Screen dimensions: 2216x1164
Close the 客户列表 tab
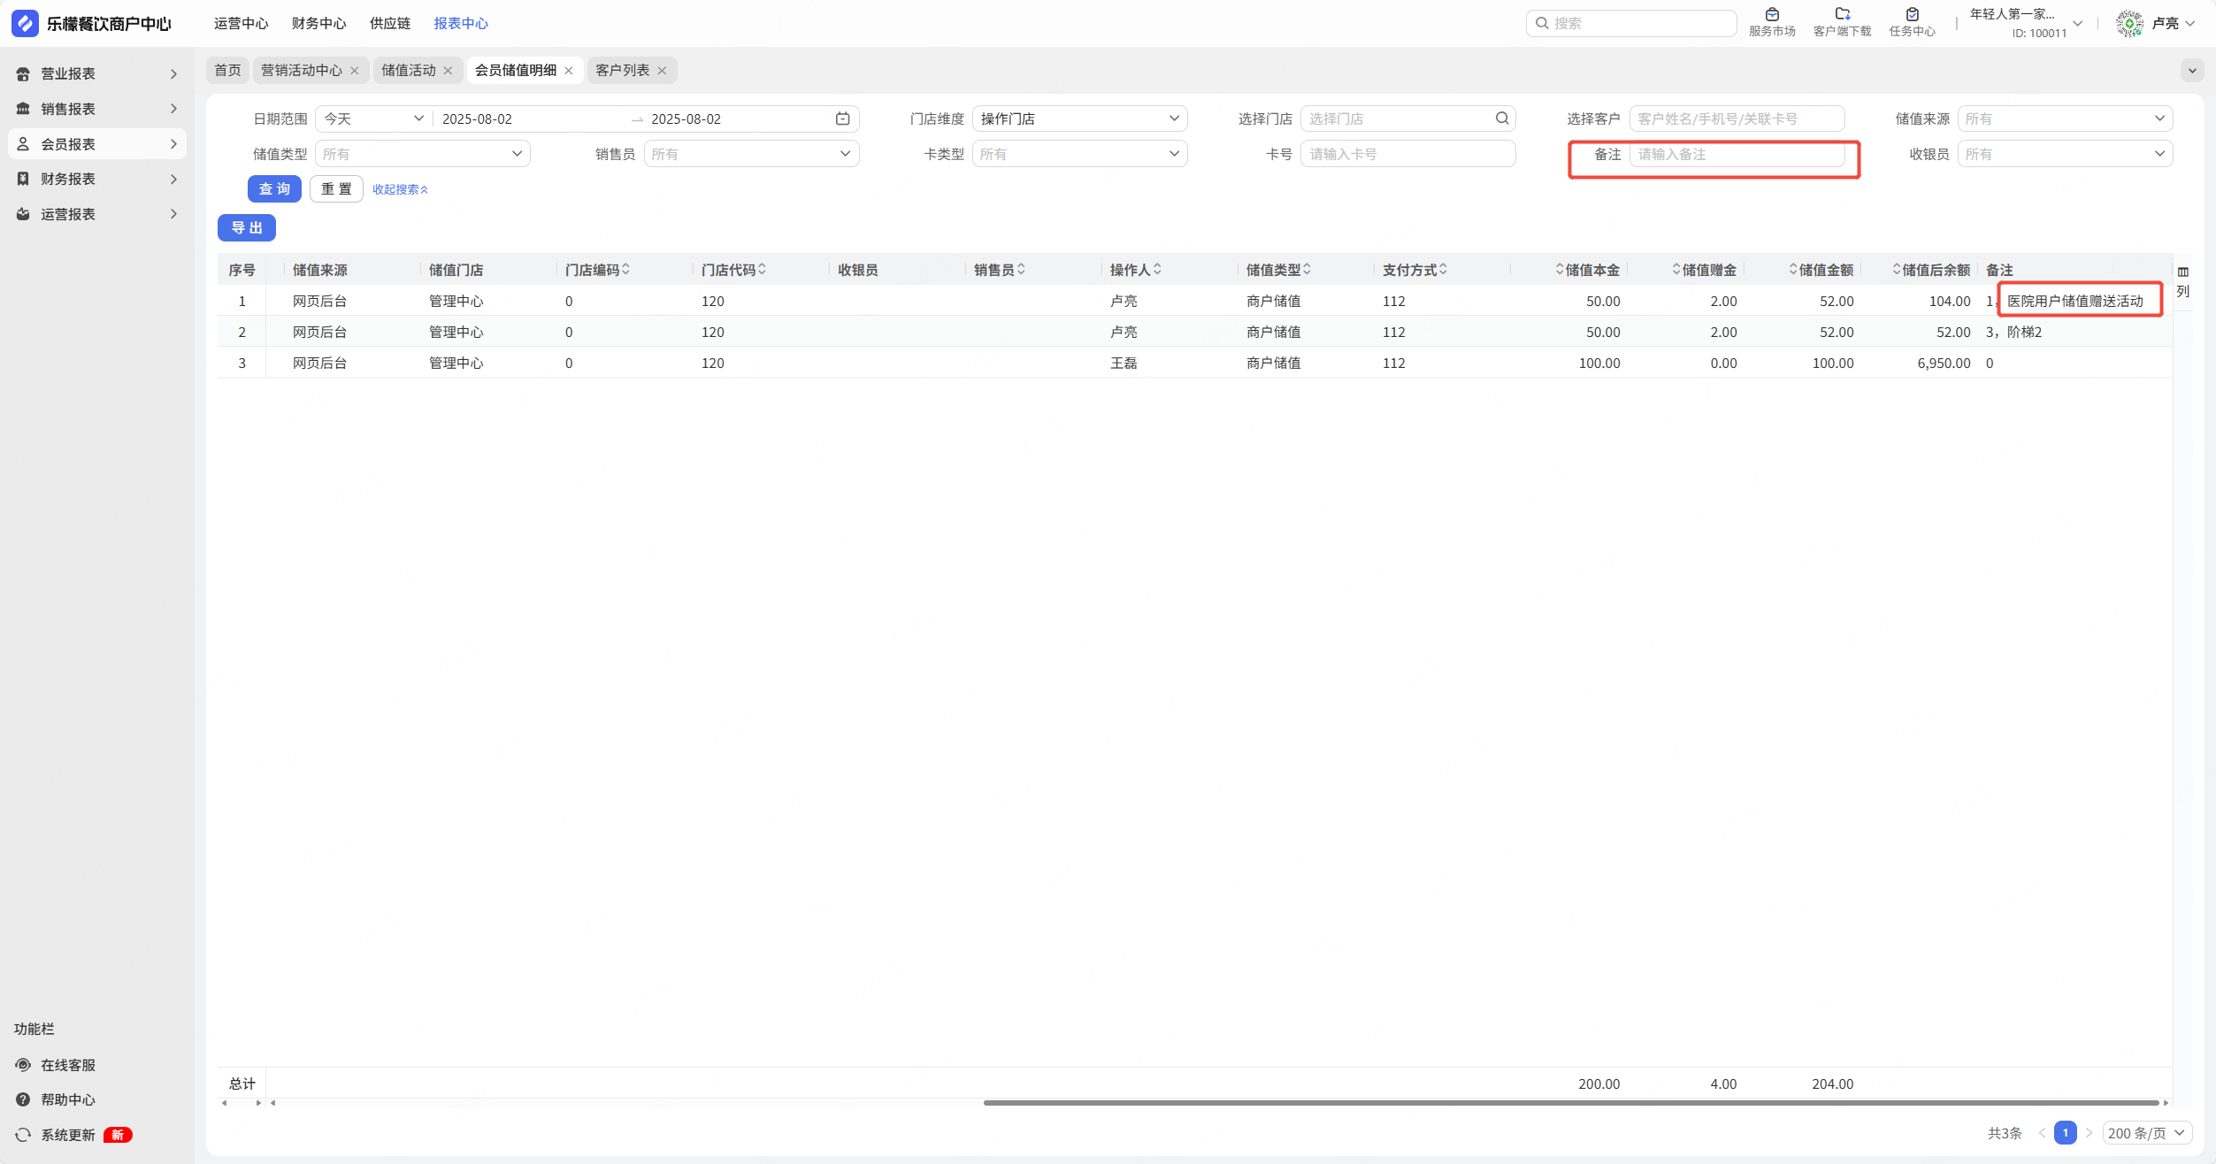662,71
